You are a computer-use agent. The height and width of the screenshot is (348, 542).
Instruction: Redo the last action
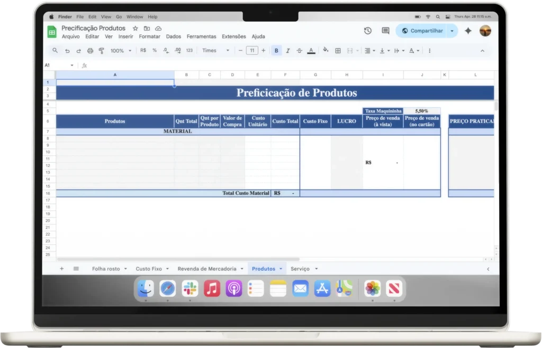[78, 51]
